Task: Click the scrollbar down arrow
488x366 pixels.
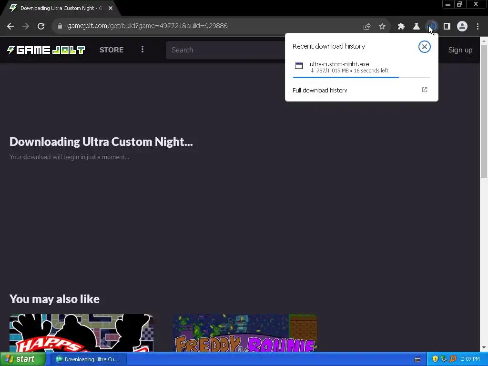Action: pos(484,347)
